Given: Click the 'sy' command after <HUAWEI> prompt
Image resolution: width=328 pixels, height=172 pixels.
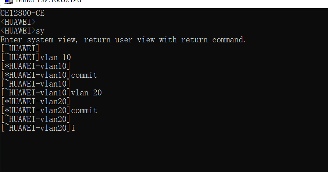Looking at the screenshot, I should pos(40,31).
